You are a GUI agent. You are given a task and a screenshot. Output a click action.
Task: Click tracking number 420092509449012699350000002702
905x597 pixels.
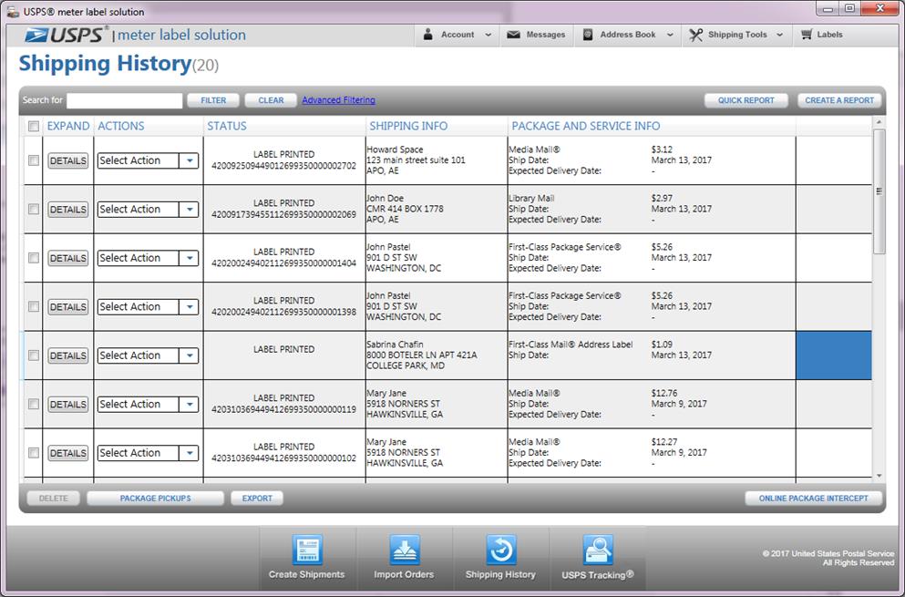pos(284,166)
